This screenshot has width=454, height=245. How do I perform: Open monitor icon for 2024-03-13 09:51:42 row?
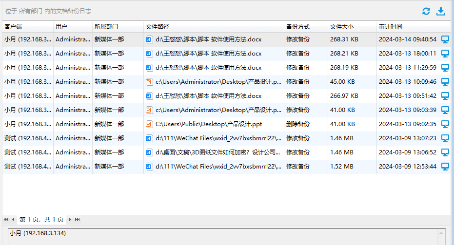(x=445, y=96)
